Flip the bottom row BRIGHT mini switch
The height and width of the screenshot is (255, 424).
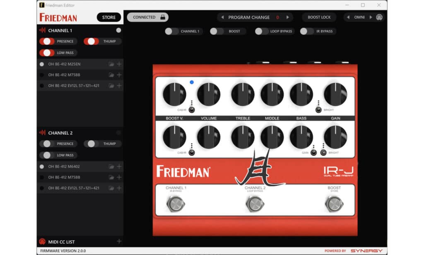pos(323,153)
